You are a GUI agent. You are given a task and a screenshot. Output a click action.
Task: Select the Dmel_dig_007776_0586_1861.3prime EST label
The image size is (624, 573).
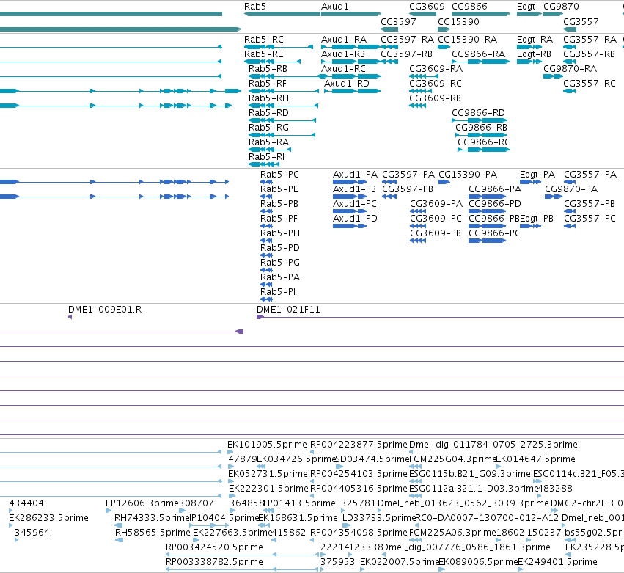point(466,547)
